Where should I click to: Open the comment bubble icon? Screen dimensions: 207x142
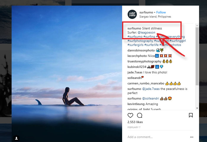(x=140, y=115)
